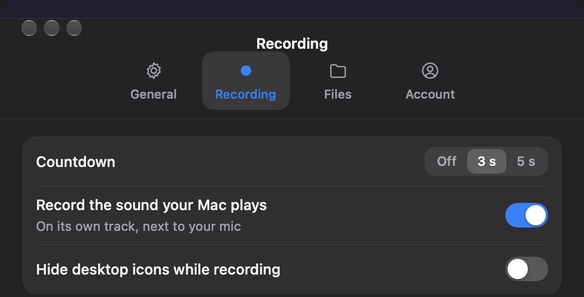Zoom the window with the third traffic-light button
Viewport: 584px width, 297px height.
(74, 28)
